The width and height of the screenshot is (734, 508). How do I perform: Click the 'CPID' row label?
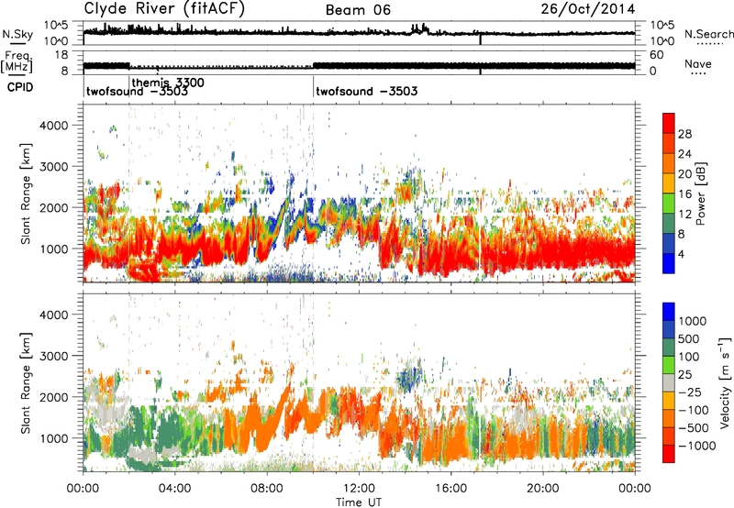pos(20,87)
